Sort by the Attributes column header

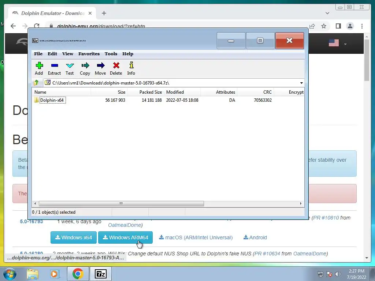tap(219, 92)
